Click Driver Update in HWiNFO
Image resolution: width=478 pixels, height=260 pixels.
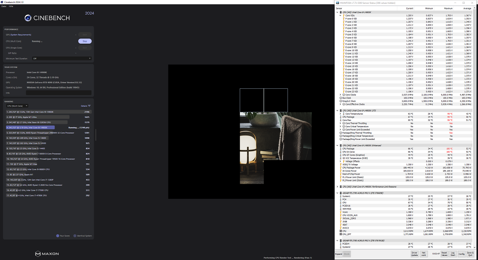(x=415, y=254)
